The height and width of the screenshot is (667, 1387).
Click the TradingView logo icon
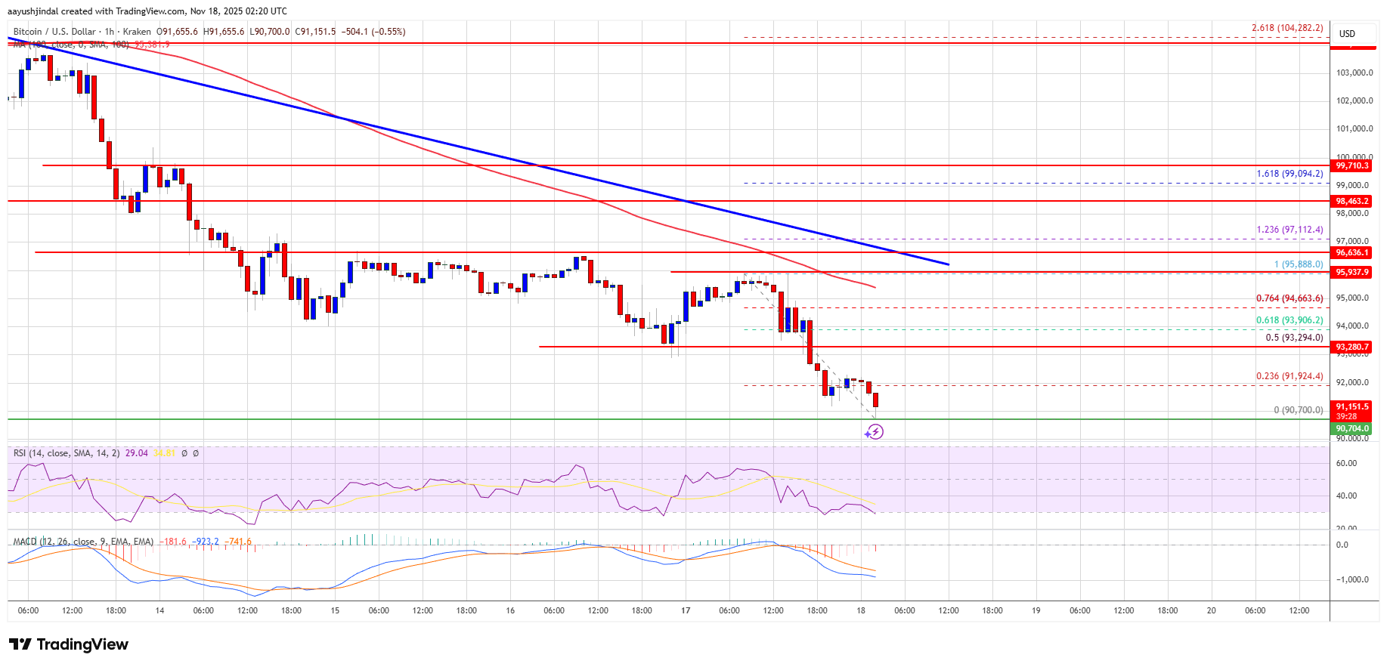click(20, 644)
